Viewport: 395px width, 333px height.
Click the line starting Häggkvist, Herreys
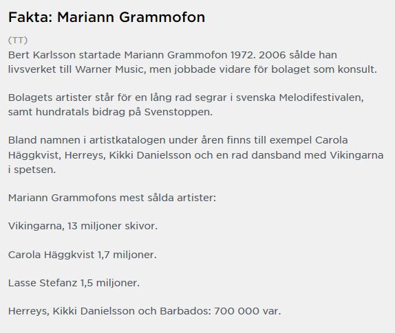(195, 155)
